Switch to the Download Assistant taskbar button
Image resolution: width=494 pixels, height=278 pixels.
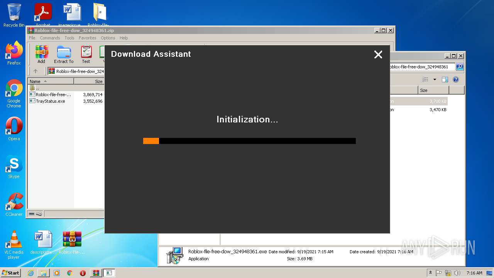[x=109, y=273]
